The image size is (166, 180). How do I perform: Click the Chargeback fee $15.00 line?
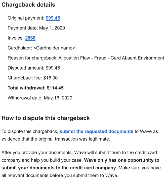click(32, 78)
